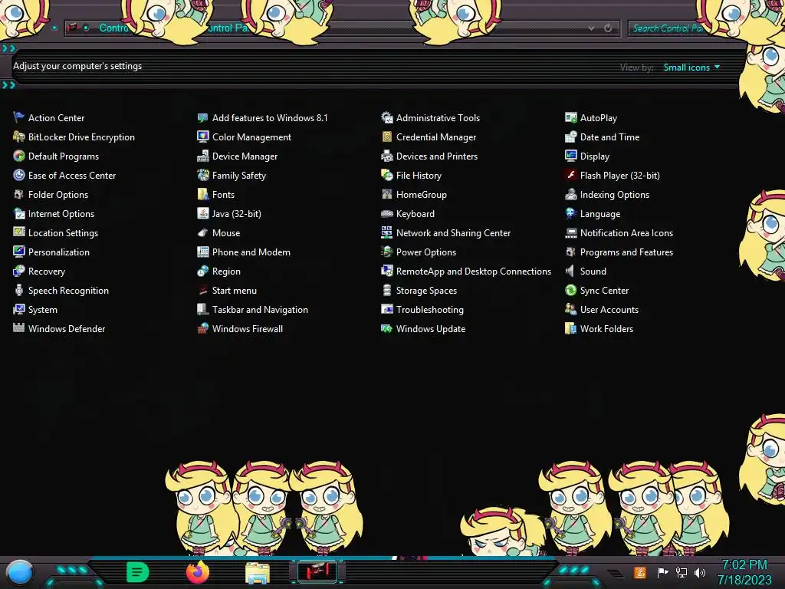Open Speech Recognition link
The height and width of the screenshot is (589, 785).
[x=68, y=291]
